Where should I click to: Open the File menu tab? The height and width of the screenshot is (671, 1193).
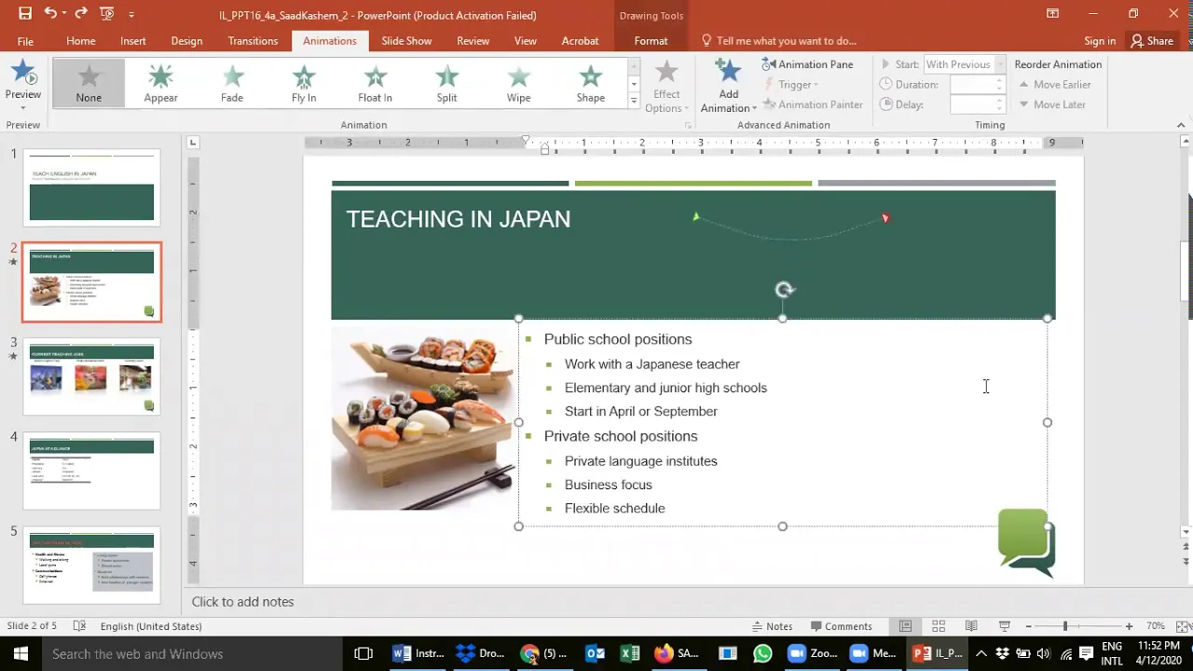coord(25,41)
